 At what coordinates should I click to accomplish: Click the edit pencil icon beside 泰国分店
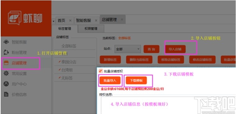(60, 62)
